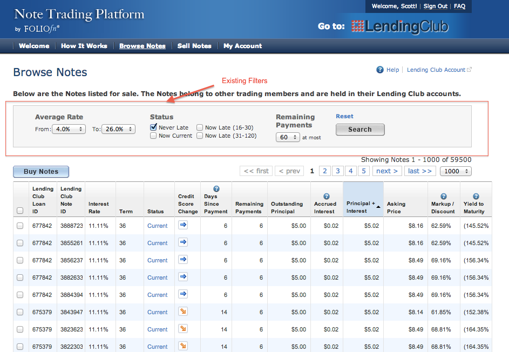Open the Sell Notes menu item
This screenshot has width=509, height=352.
pos(194,46)
